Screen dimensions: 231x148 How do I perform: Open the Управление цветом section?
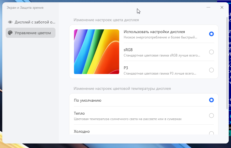31,33
